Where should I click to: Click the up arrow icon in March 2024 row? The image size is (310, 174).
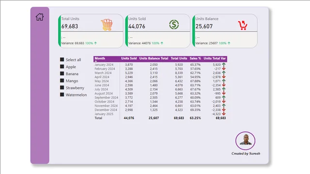[224, 73]
